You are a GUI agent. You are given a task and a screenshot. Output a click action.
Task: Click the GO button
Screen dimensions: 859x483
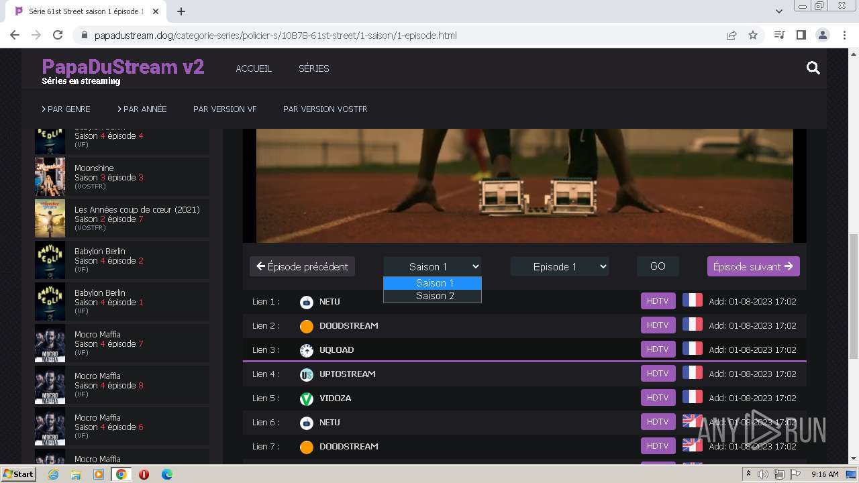point(658,266)
